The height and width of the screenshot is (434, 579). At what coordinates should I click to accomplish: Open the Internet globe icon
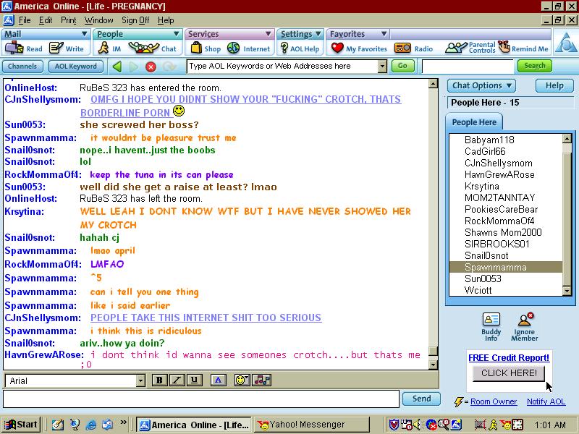pos(233,48)
